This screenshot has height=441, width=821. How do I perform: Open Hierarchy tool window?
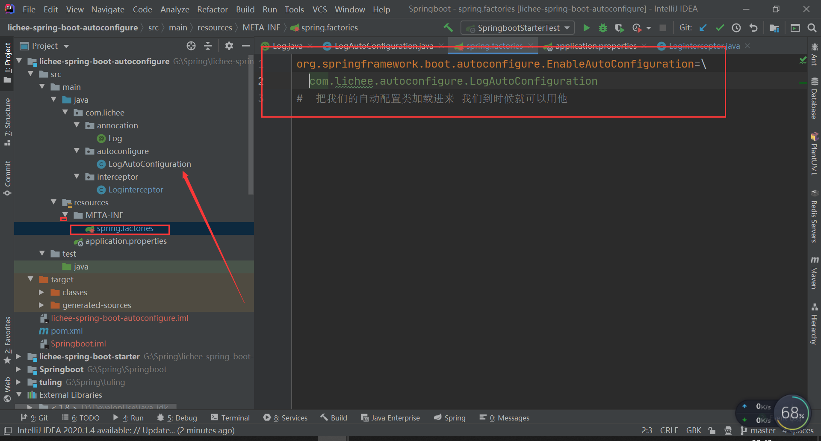point(814,324)
